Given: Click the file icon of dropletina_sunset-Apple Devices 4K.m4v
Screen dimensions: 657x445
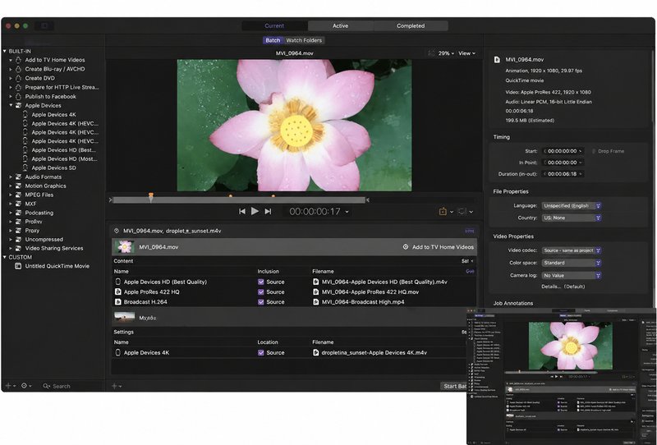Looking at the screenshot, I should tap(316, 353).
